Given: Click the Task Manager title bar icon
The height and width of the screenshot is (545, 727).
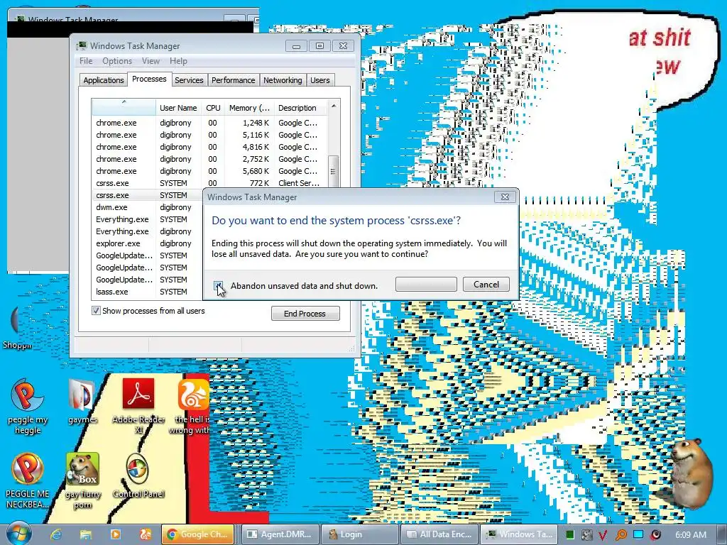Looking at the screenshot, I should (x=82, y=45).
